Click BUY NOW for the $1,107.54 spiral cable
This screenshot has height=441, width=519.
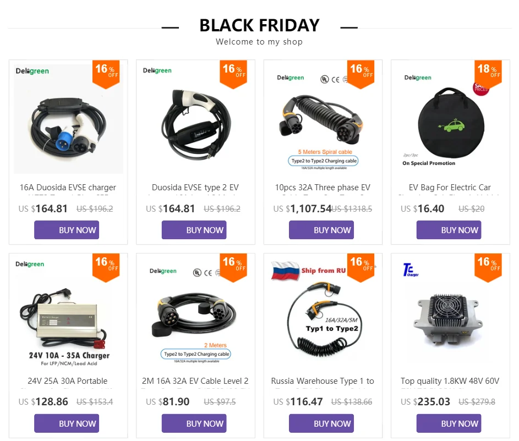(x=321, y=230)
